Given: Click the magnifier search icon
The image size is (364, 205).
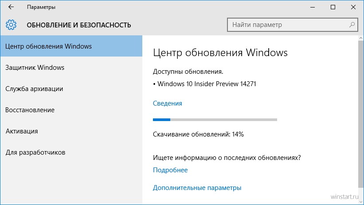Looking at the screenshot, I should pyautogui.click(x=352, y=25).
